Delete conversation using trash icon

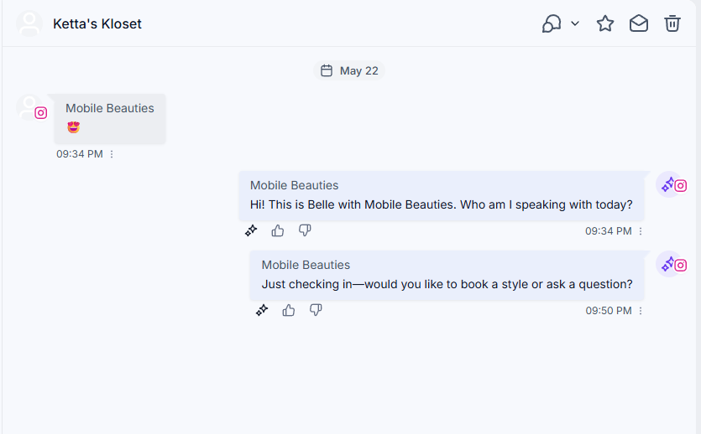672,23
